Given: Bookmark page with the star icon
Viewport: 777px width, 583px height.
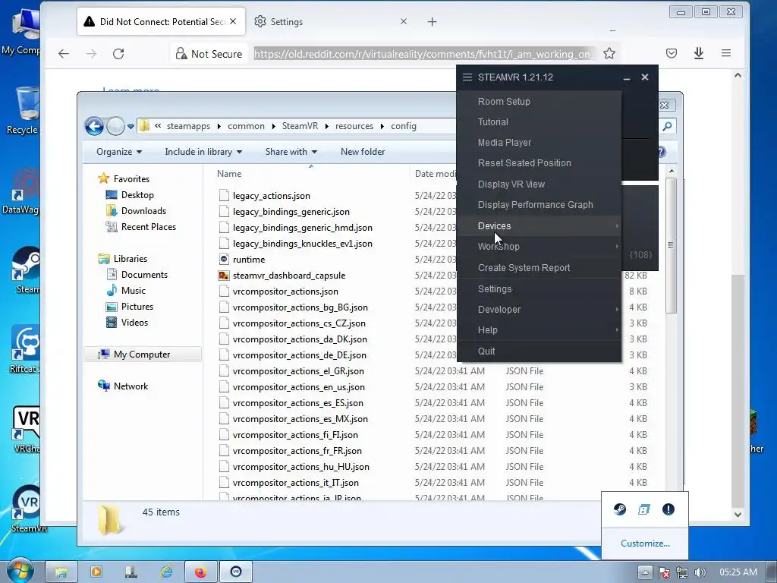Looking at the screenshot, I should pyautogui.click(x=609, y=54).
